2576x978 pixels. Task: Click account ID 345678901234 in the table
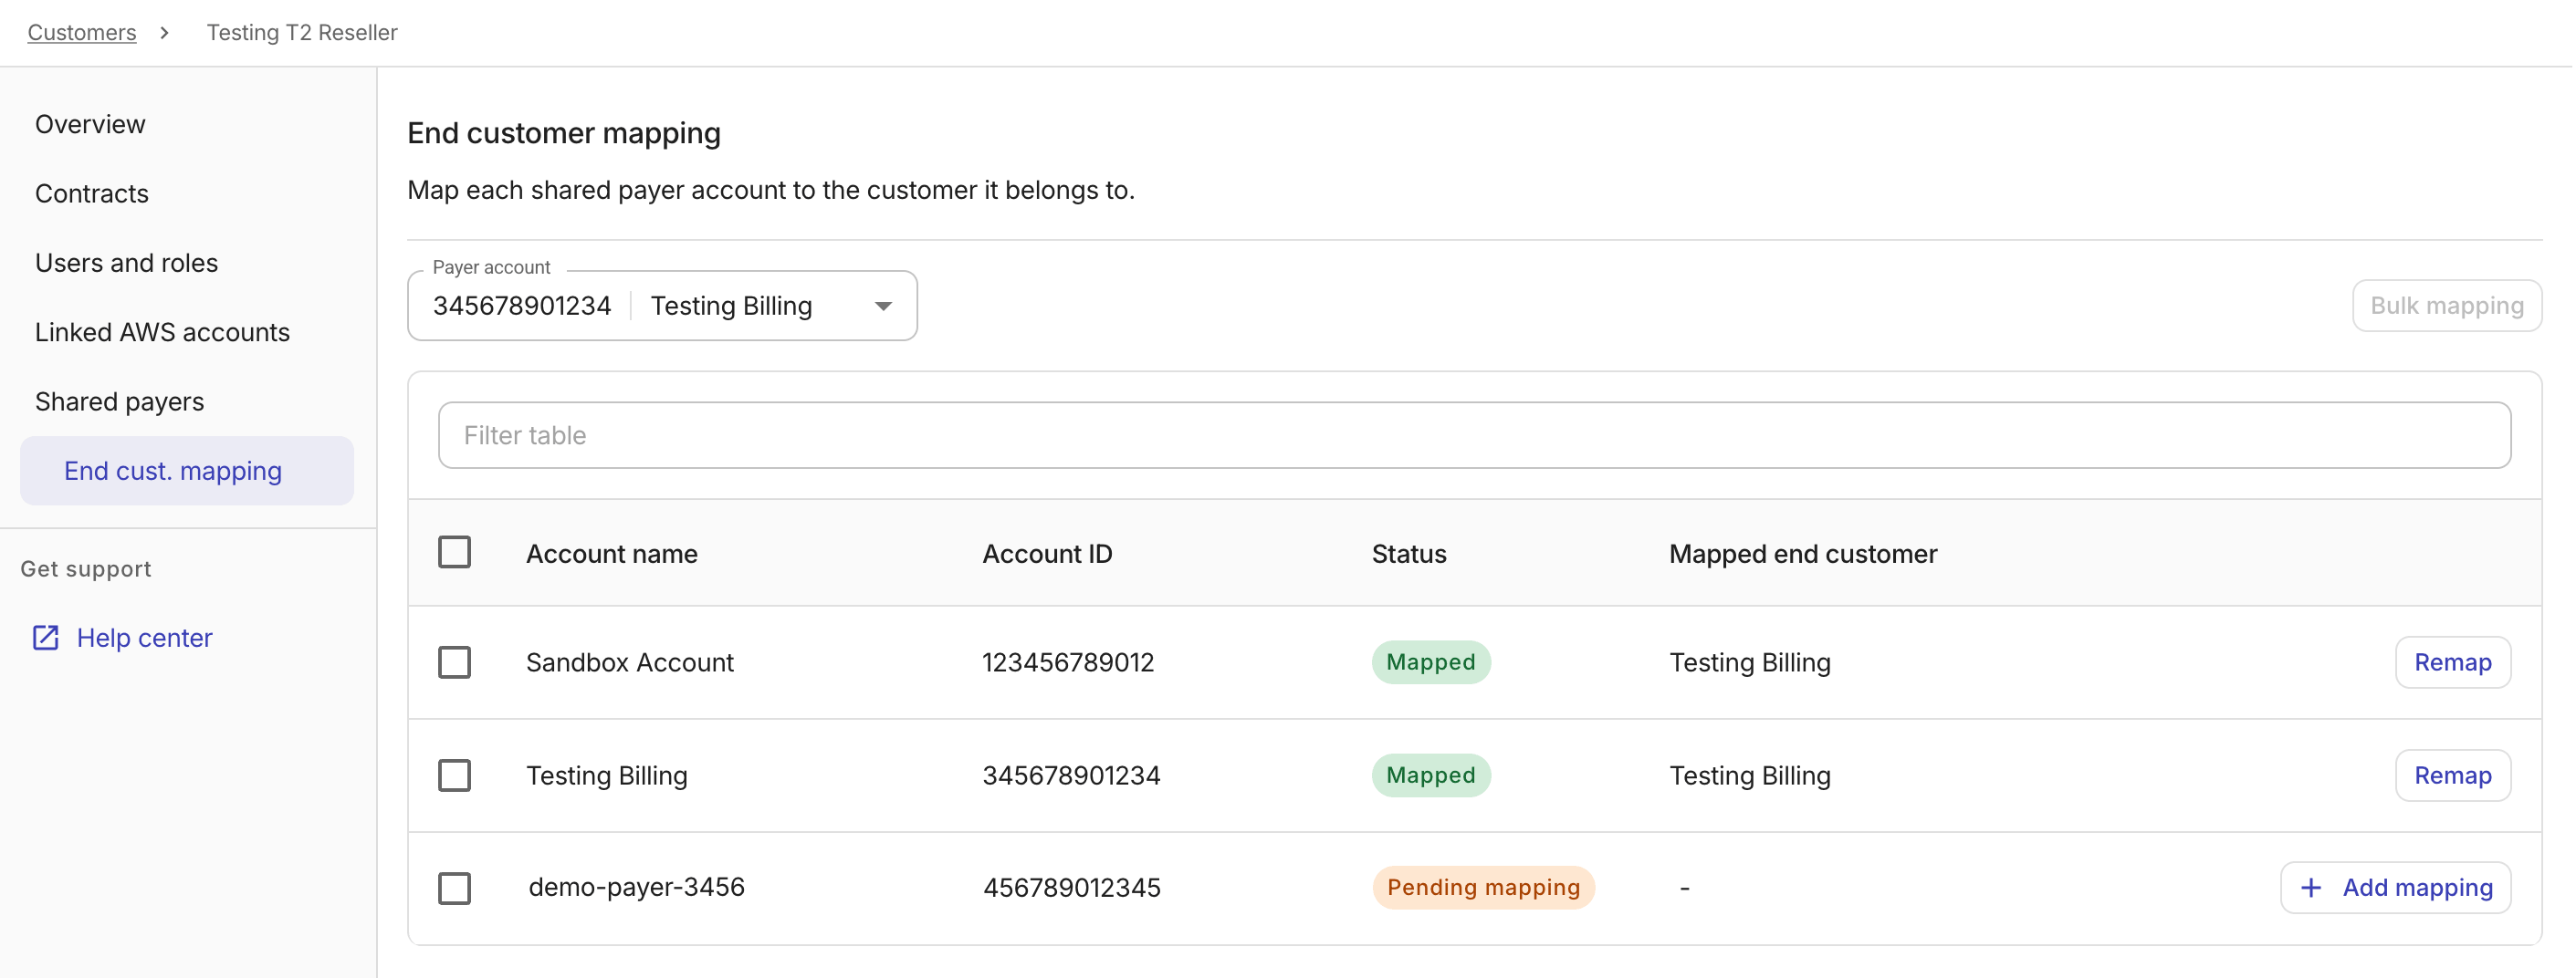1071,775
